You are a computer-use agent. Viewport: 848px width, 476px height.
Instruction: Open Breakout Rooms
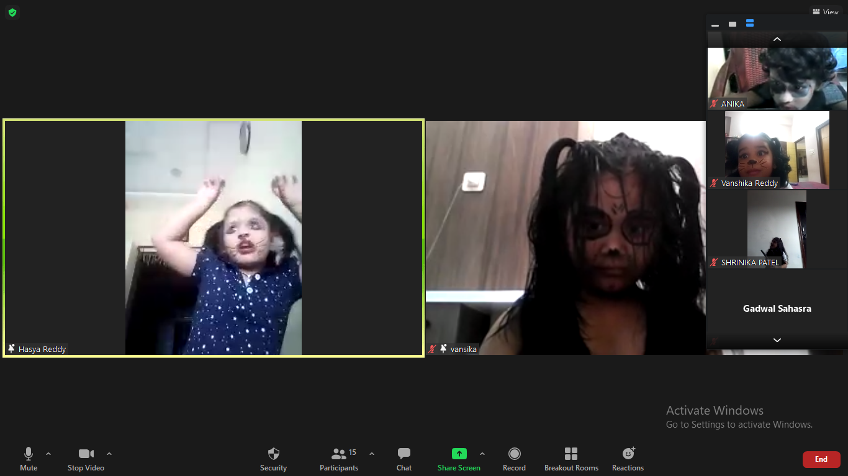click(571, 459)
